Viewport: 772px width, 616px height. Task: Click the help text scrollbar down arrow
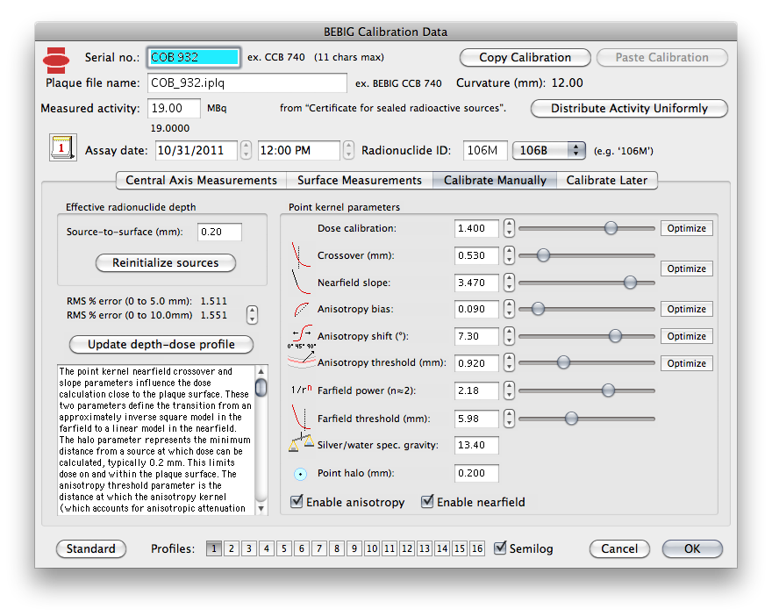pos(261,508)
